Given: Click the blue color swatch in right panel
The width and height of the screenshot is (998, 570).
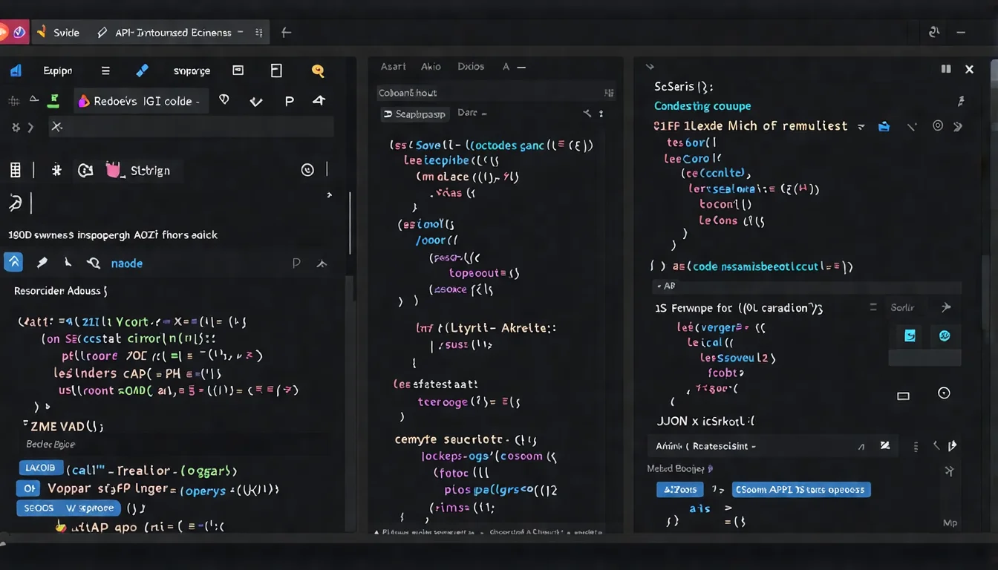Looking at the screenshot, I should pos(910,335).
